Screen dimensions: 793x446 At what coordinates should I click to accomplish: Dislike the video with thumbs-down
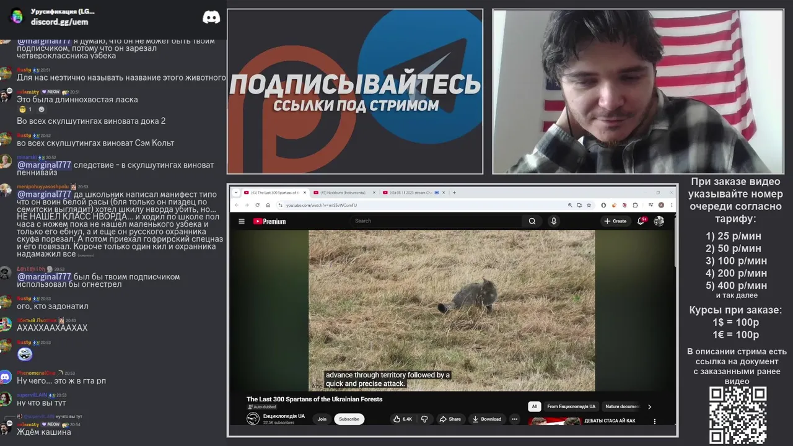click(424, 419)
